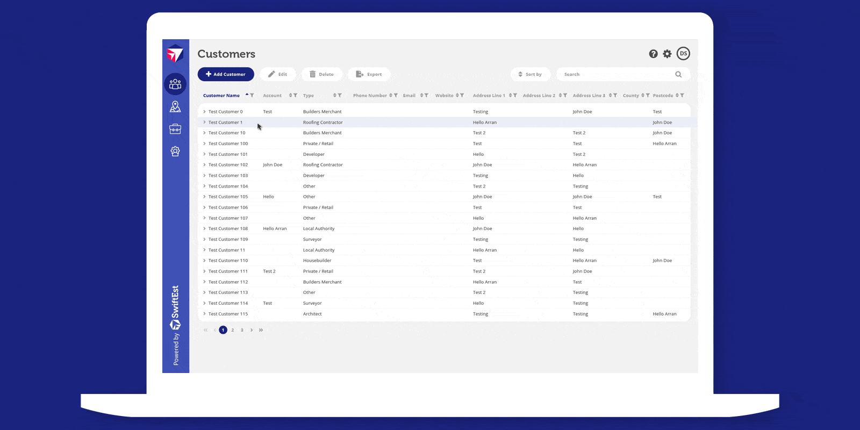Sort by the Website column arrows
860x430 pixels.
point(457,95)
